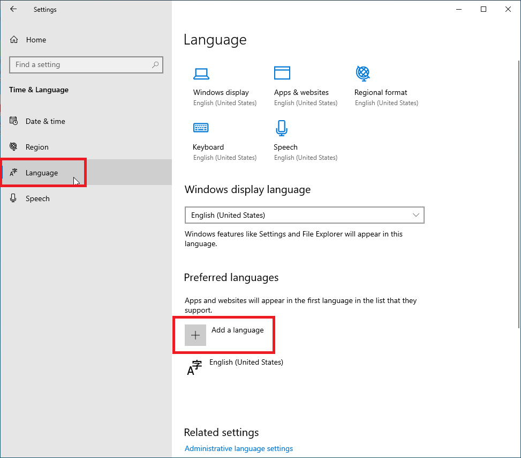Screen dimensions: 521x458
Task: Focus the Find a setting search box
Action: pos(86,64)
